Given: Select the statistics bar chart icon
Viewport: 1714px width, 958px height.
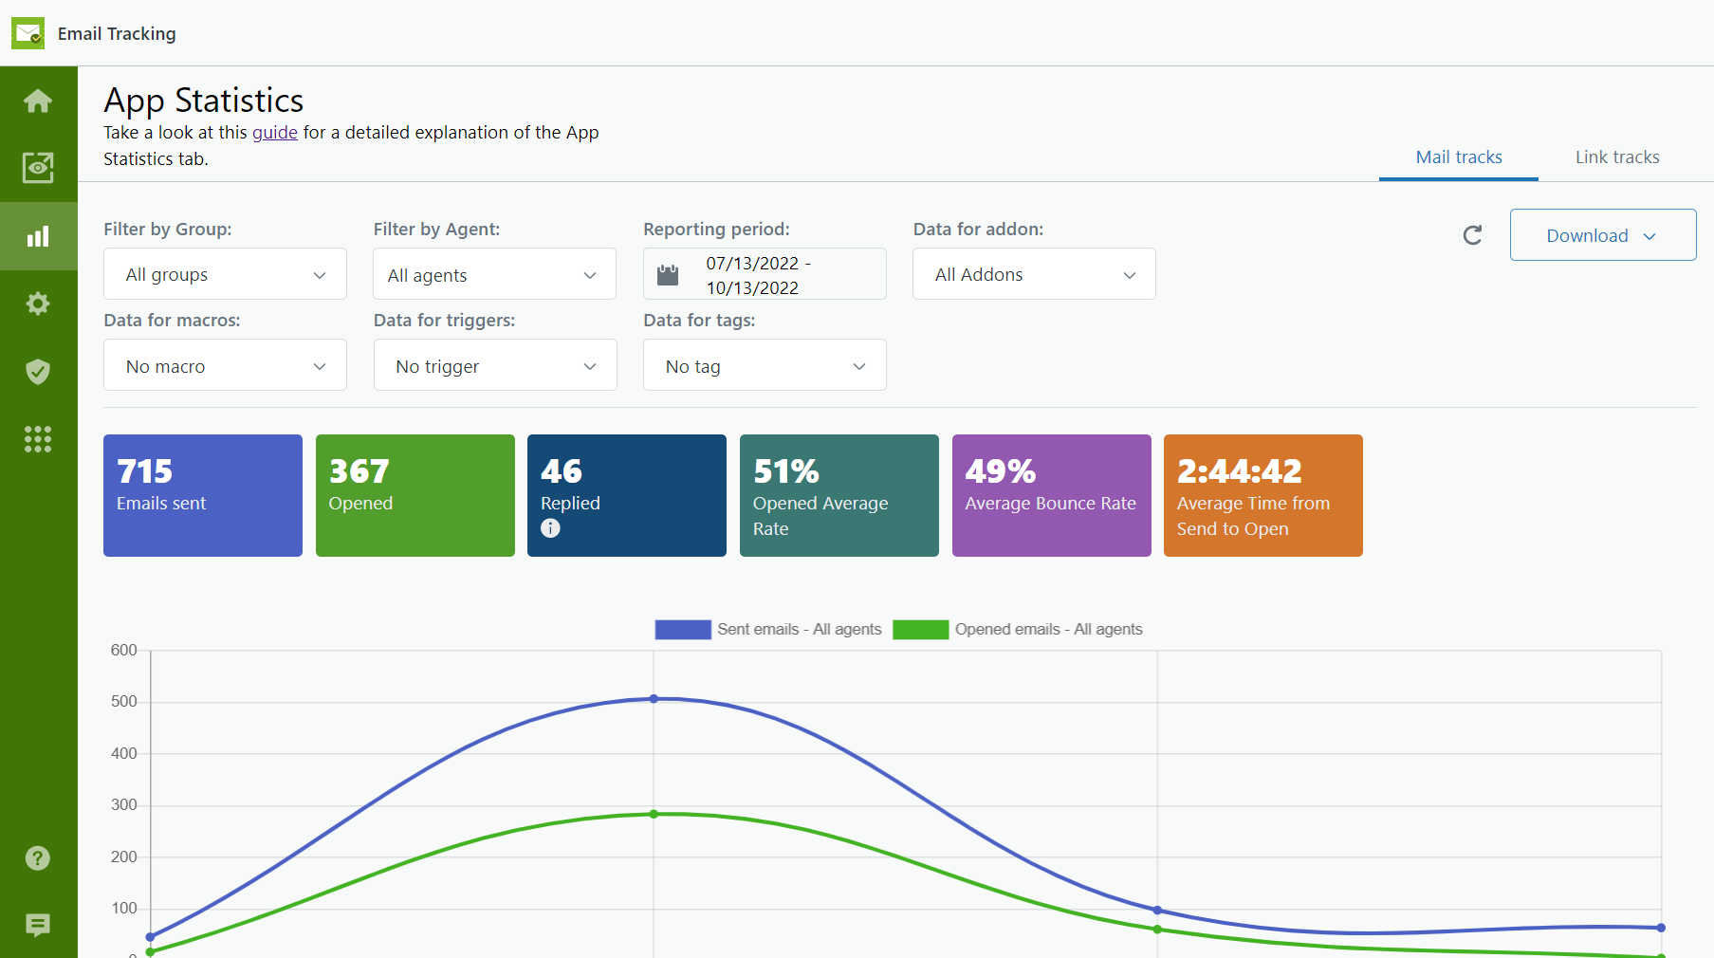Looking at the screenshot, I should click(38, 236).
